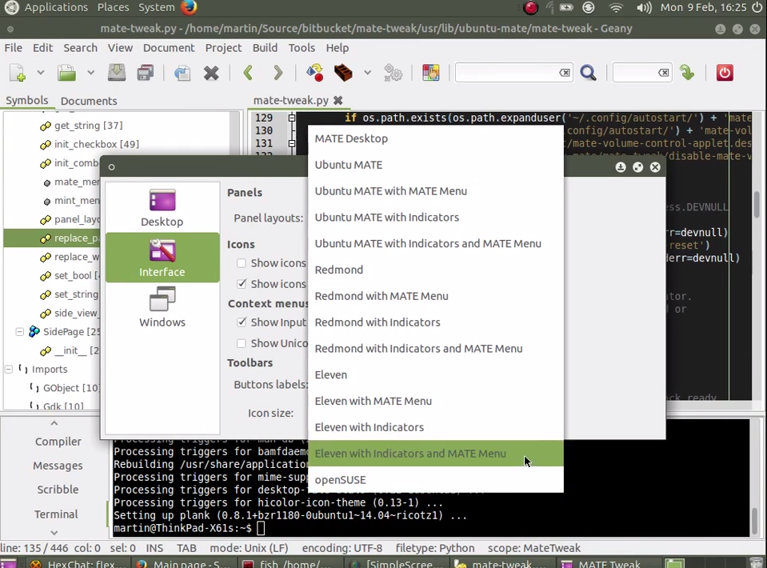Open the recent files dropdown arrow

click(90, 73)
